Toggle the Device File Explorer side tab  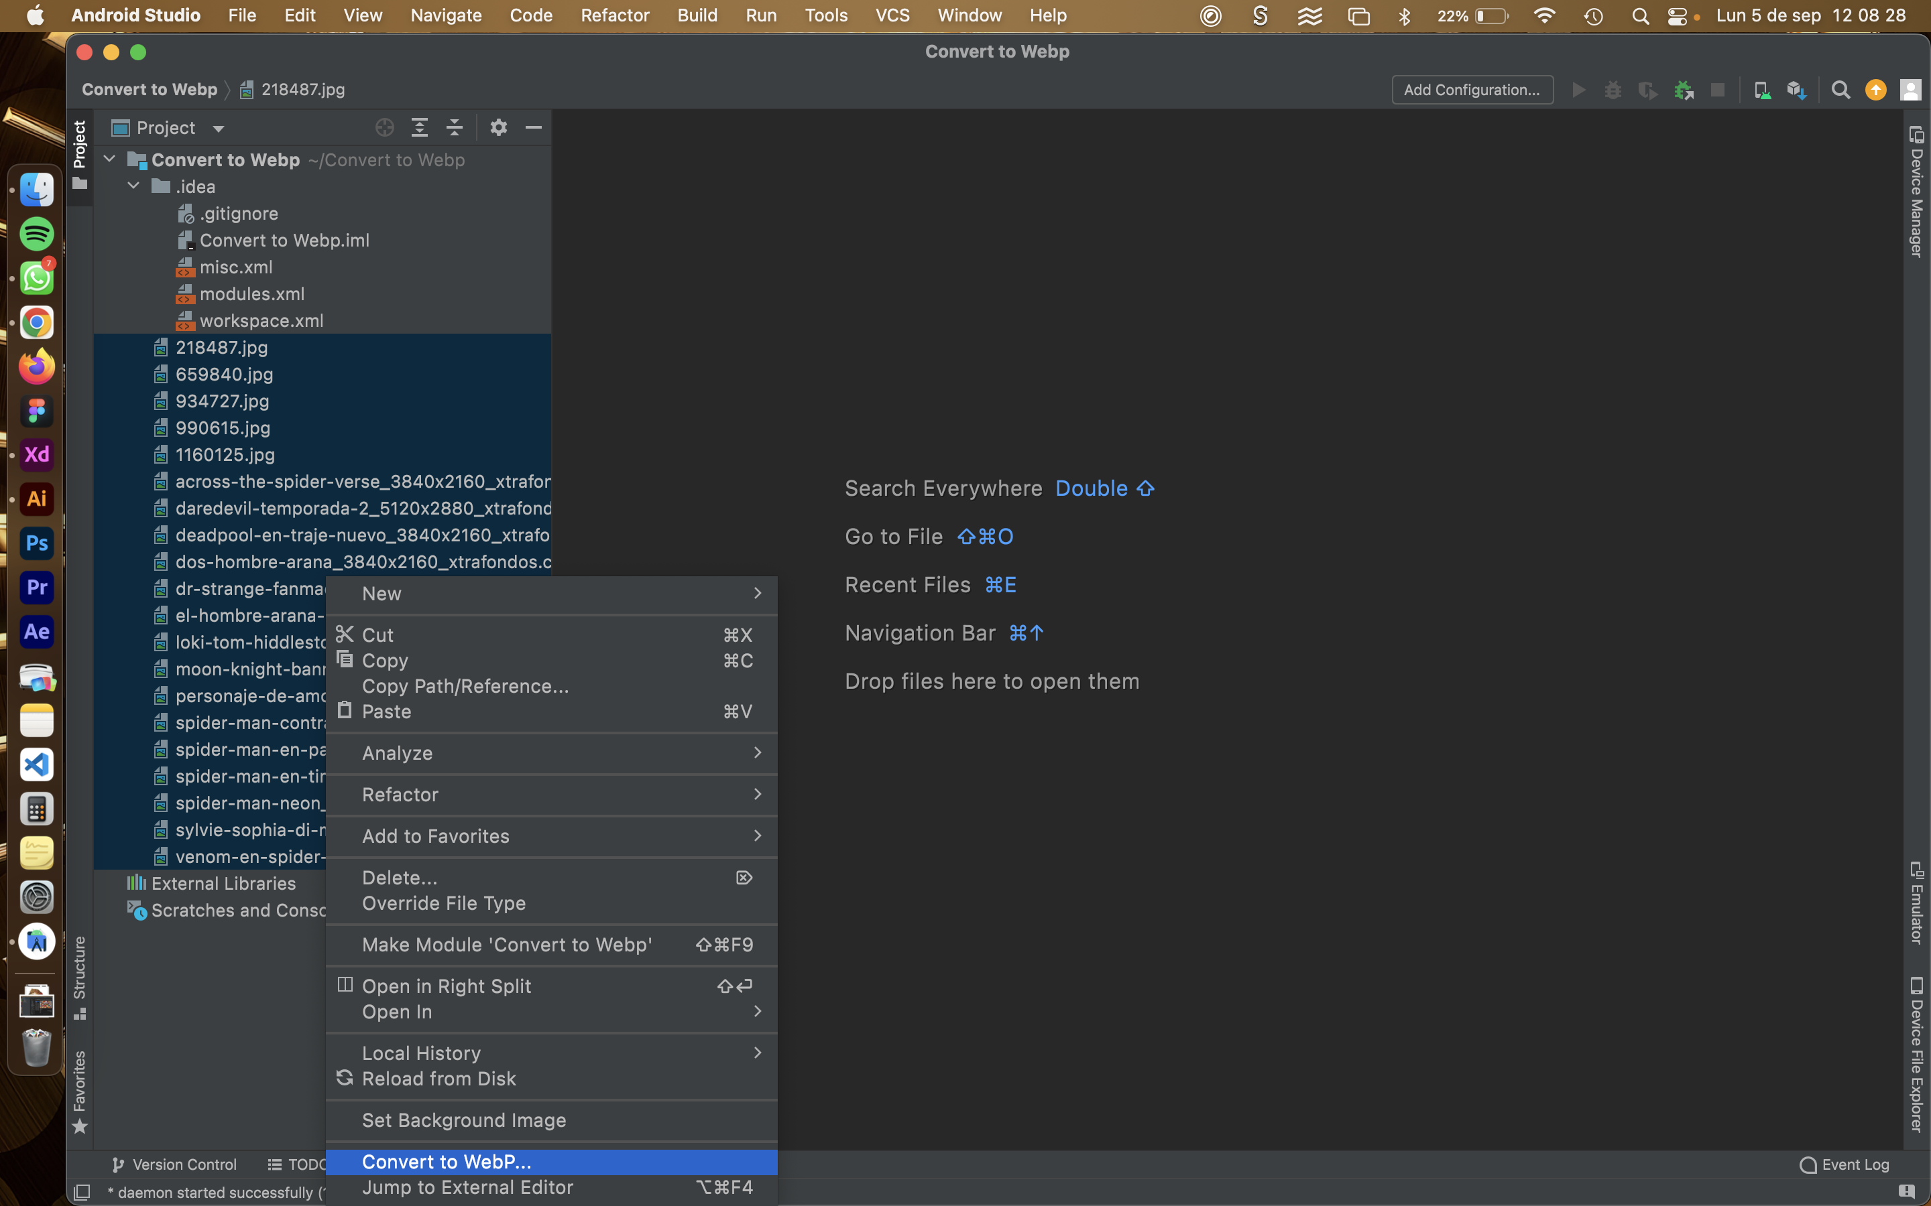1917,1055
